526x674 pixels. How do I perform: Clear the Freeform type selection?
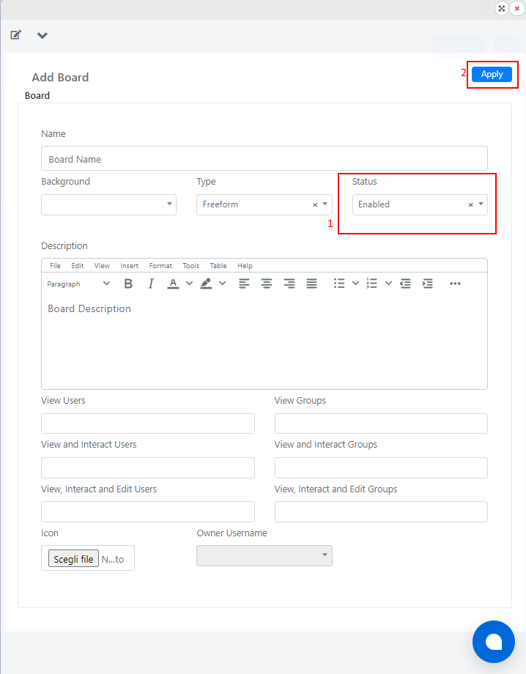(315, 204)
